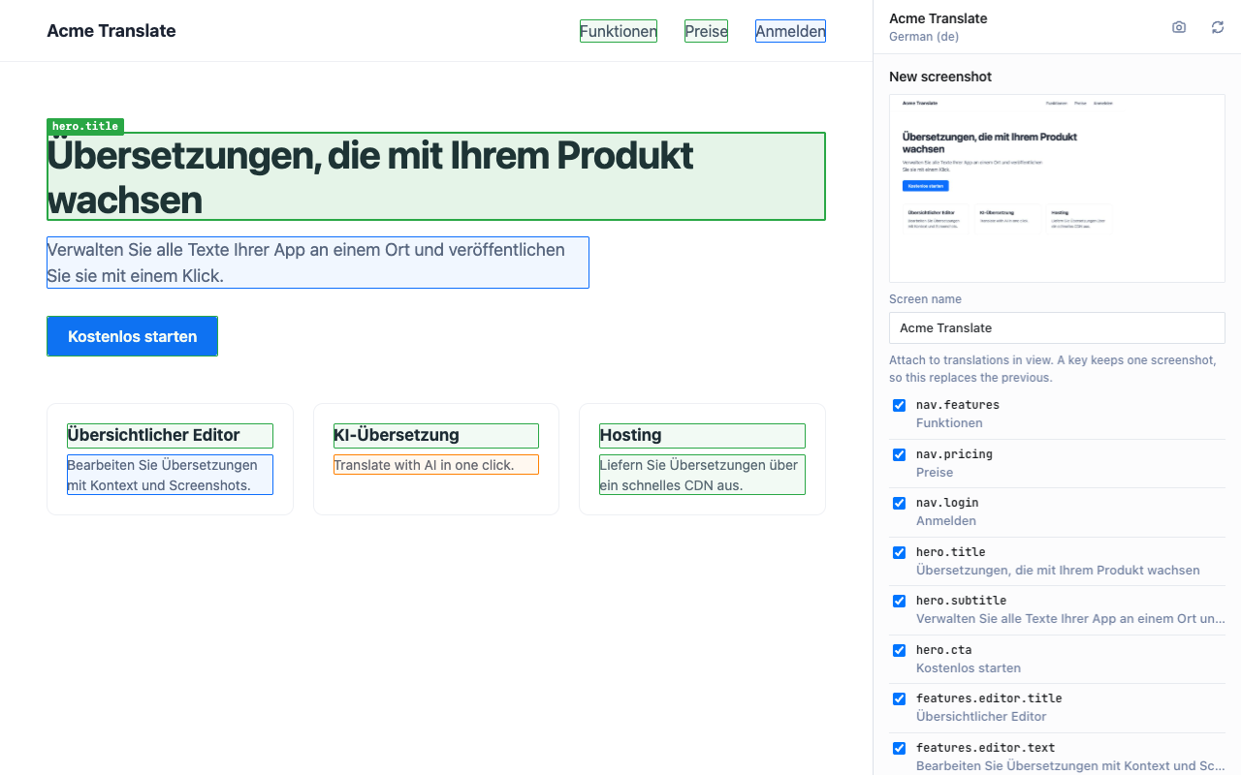Viewport: 1241px width, 775px height.
Task: Click the KI-Übersetzung card title
Action: point(436,436)
